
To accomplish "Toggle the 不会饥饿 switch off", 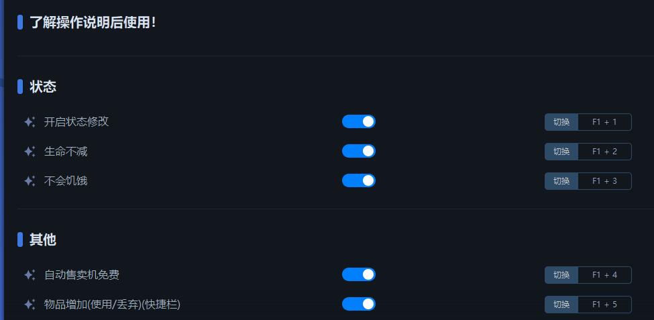I will (359, 180).
